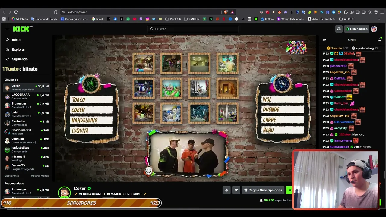The image size is (386, 217).
Task: Open the Pirutastic channel in sidebar
Action: click(27, 123)
